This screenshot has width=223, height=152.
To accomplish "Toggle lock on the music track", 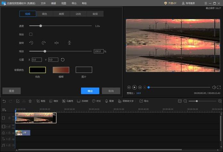I will tap(9, 145).
